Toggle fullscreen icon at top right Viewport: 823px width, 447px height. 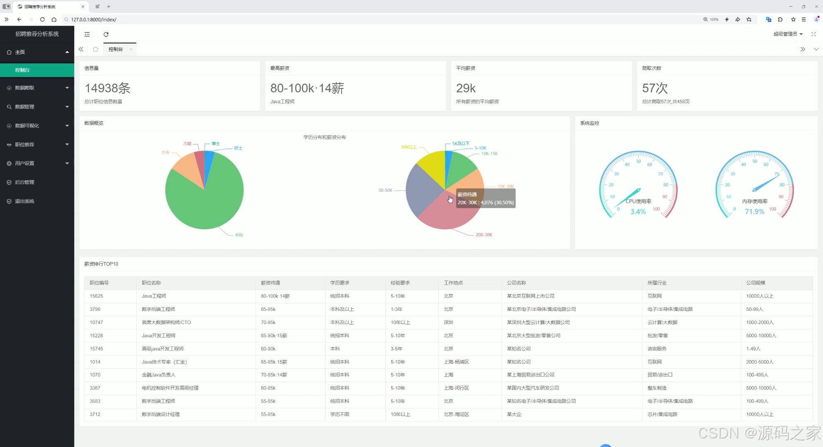click(813, 34)
